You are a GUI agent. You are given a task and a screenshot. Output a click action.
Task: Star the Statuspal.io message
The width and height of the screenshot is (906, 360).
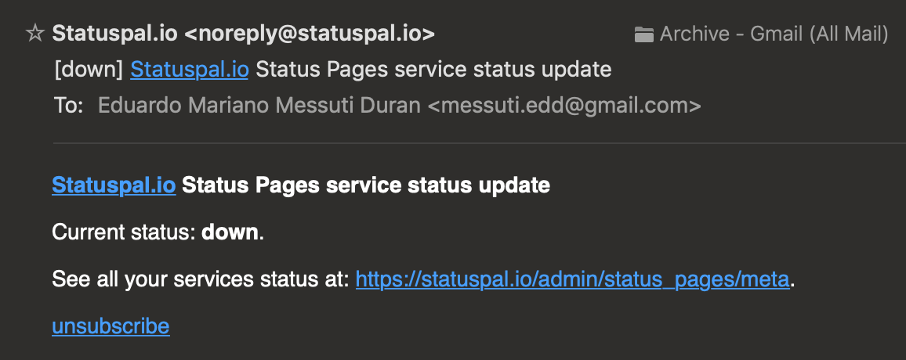coord(35,34)
